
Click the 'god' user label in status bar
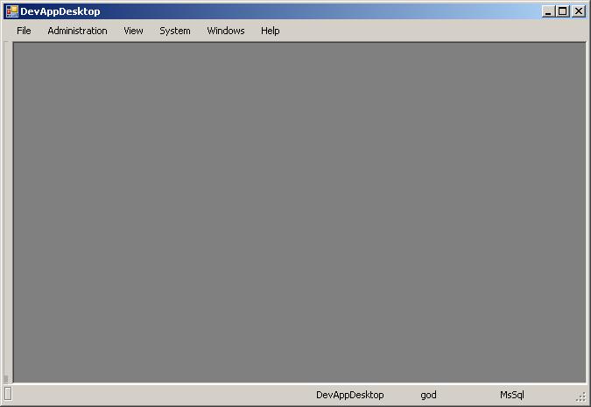click(x=428, y=395)
